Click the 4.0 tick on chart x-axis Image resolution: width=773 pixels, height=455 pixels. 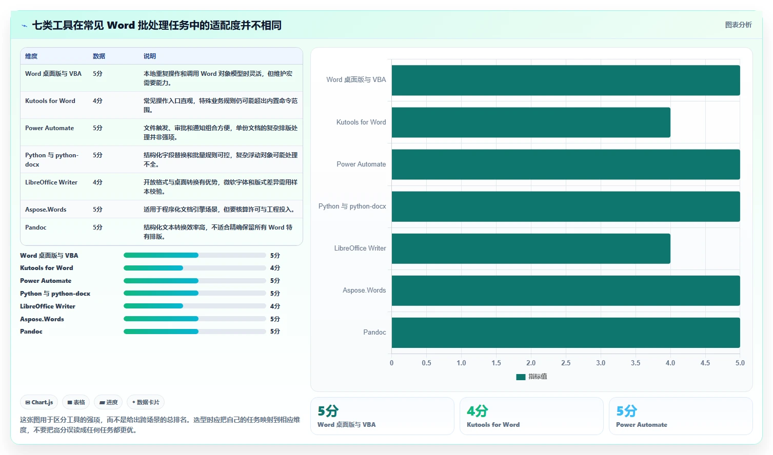point(670,363)
